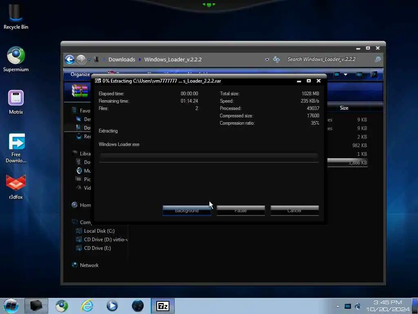Viewport: 418px width, 314px height.
Task: Pause the extraction
Action: pyautogui.click(x=241, y=211)
